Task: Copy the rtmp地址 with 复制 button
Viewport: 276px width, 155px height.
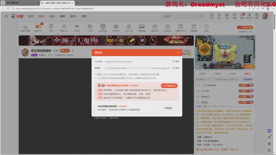Action: tap(176, 62)
